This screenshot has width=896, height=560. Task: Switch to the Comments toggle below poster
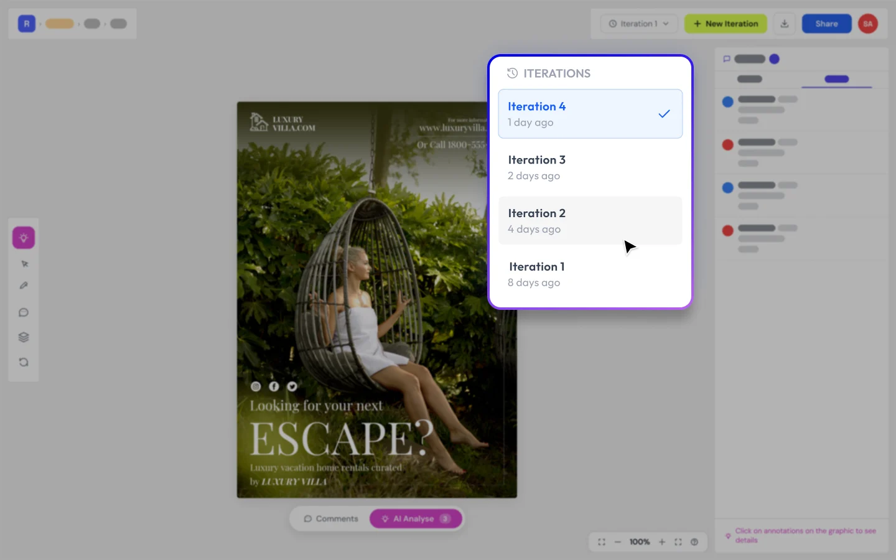coord(331,519)
